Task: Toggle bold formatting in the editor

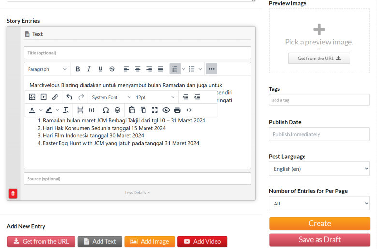Action: click(77, 69)
